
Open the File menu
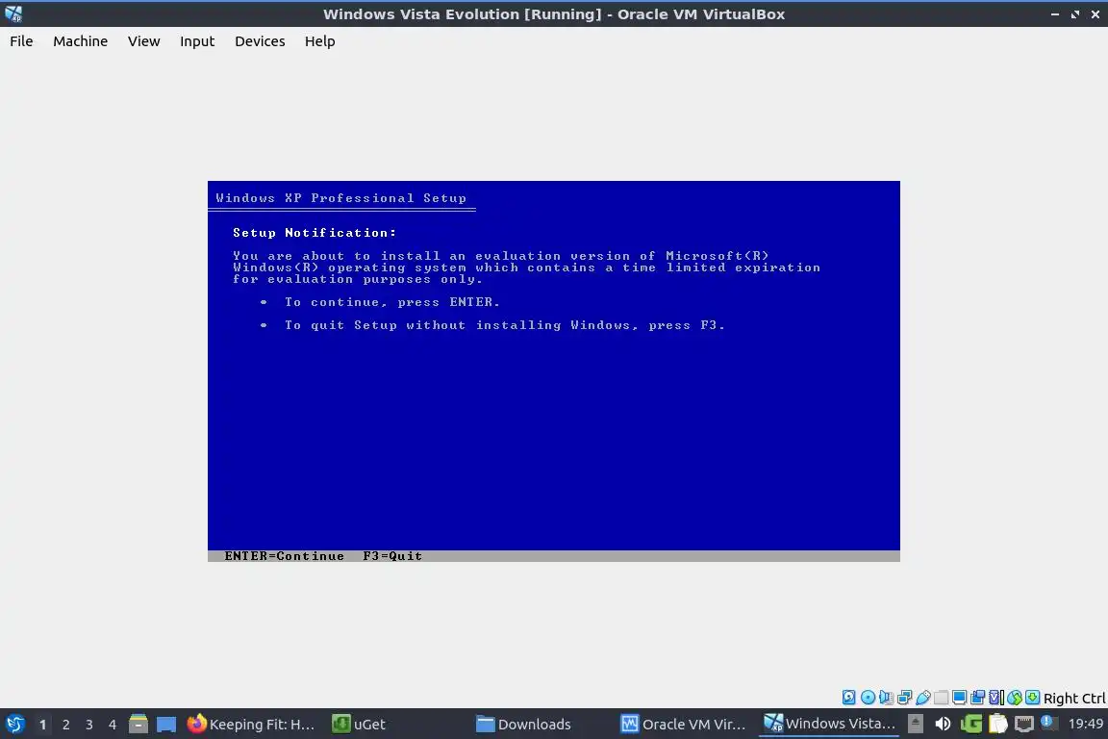[x=21, y=41]
